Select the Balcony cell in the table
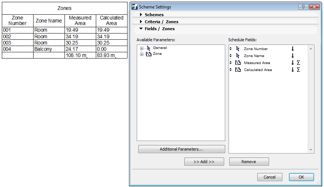324x187 pixels. pos(49,49)
